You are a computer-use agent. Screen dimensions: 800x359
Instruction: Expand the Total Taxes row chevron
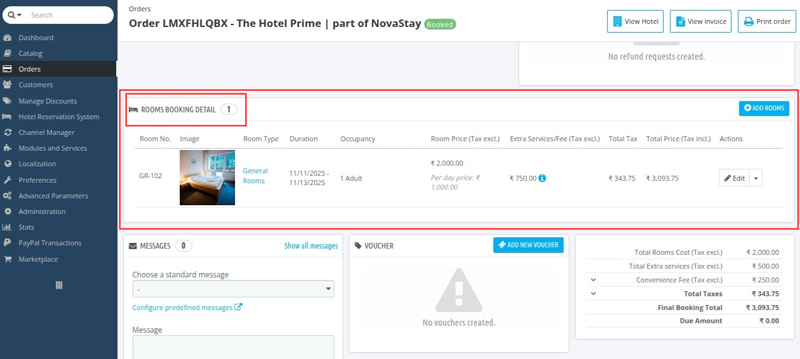[x=593, y=294]
